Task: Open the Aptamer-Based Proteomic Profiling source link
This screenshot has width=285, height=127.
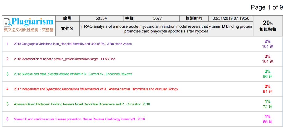Action: (x=82, y=104)
